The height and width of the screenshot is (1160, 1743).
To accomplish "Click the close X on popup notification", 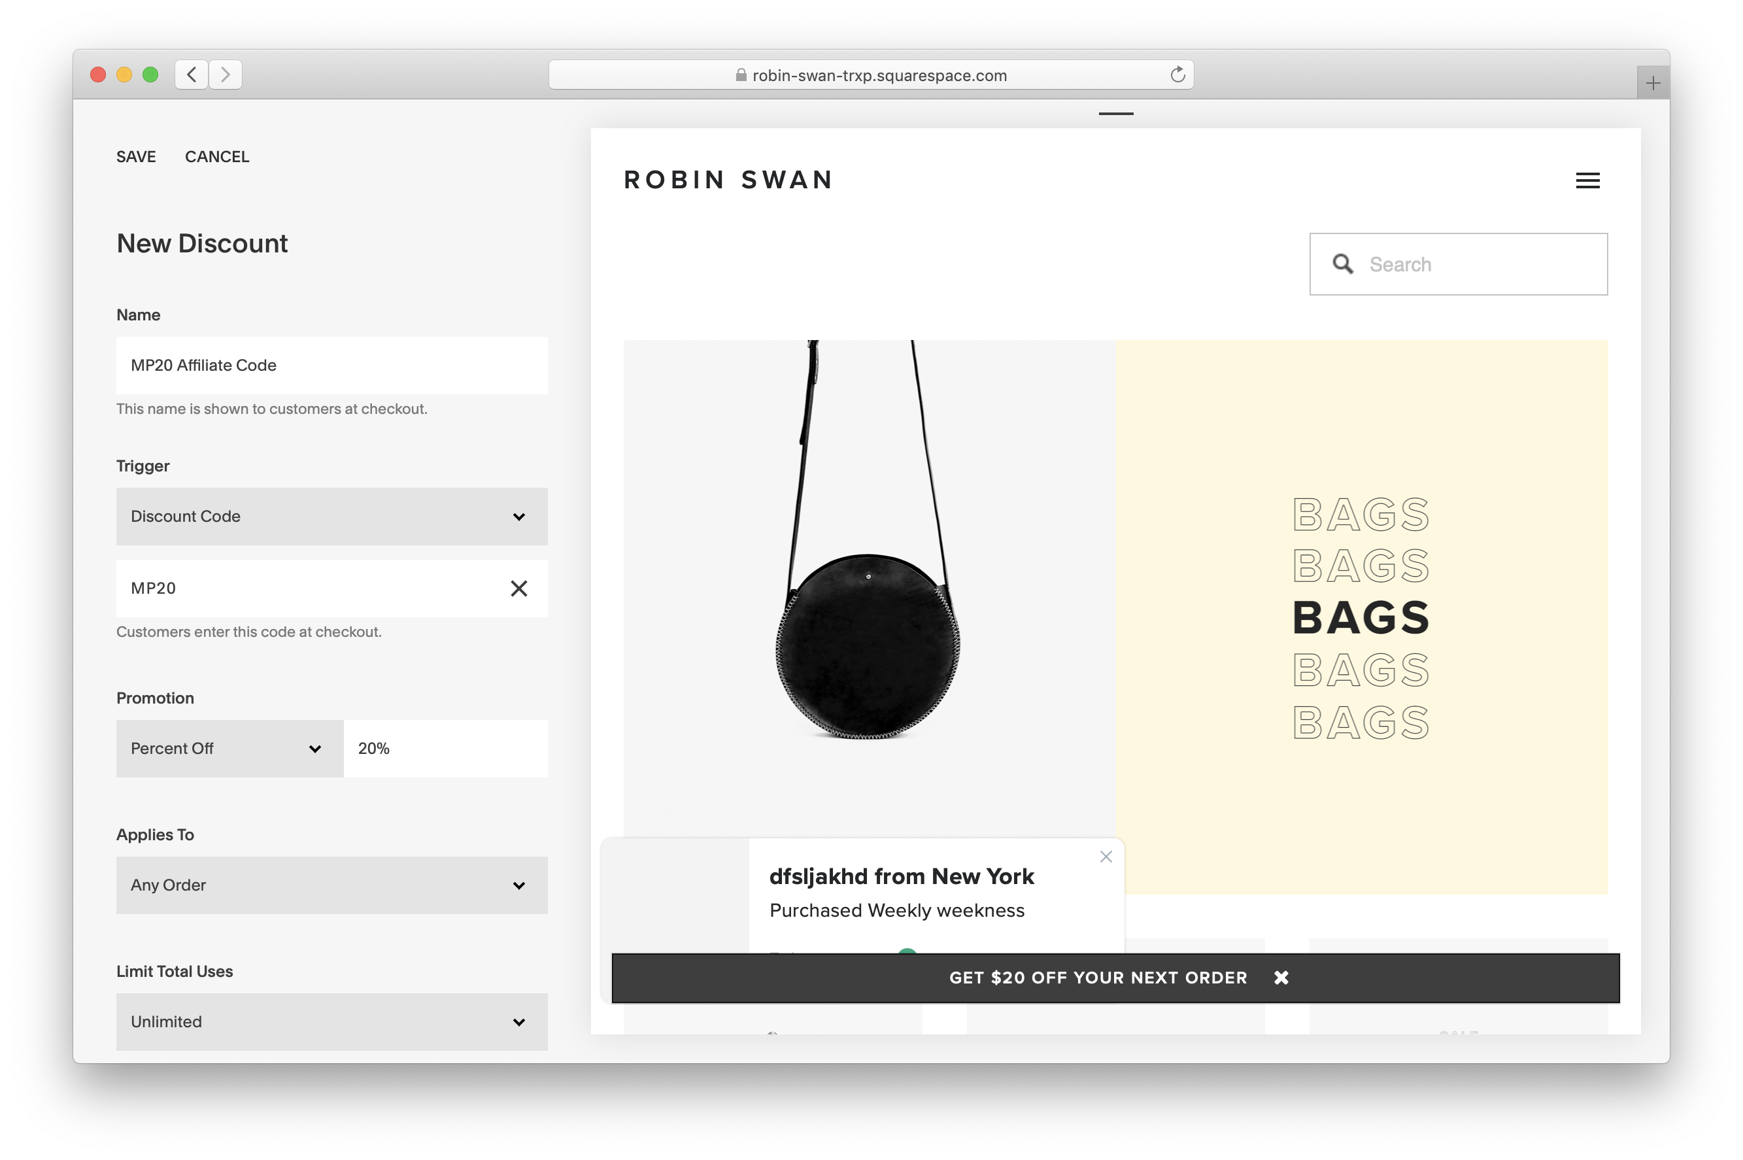I will [x=1106, y=857].
